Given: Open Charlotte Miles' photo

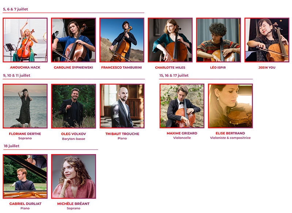Looking at the screenshot, I should [x=170, y=40].
